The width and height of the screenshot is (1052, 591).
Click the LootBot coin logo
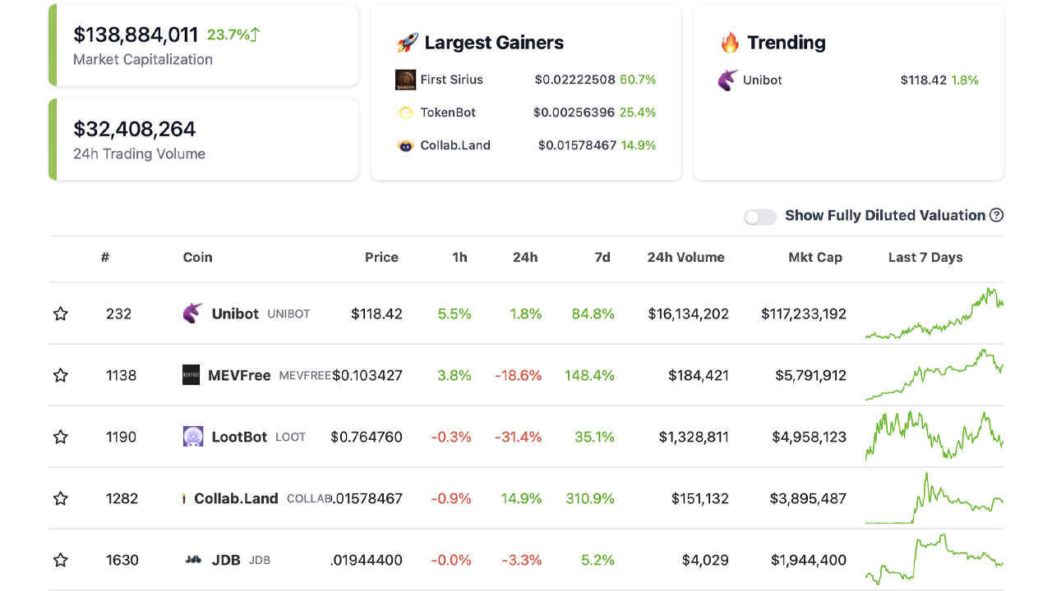[191, 437]
